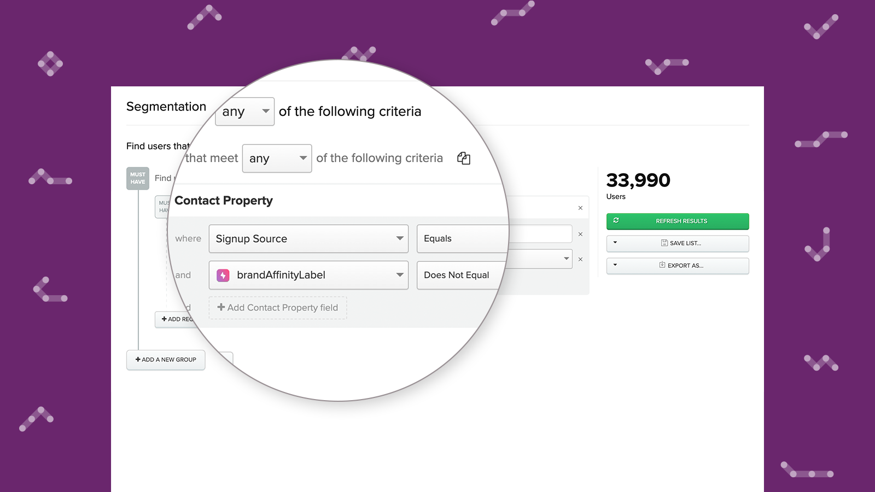The height and width of the screenshot is (492, 875).
Task: Toggle the outer MUST HAVE group badge
Action: coord(138,178)
